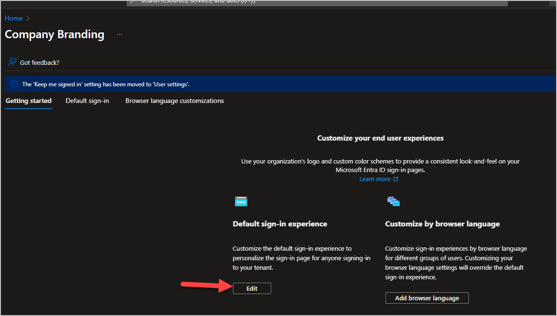The width and height of the screenshot is (557, 316).
Task: Click the Company Branding page title
Action: click(54, 35)
